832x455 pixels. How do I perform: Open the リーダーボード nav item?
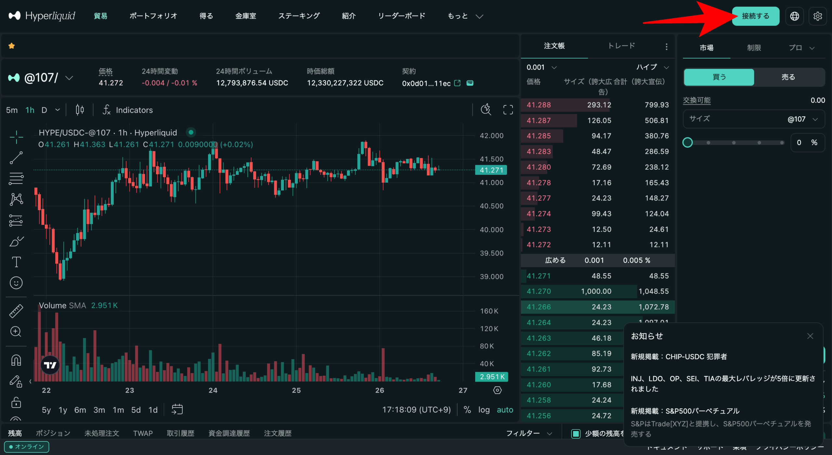[x=402, y=16]
